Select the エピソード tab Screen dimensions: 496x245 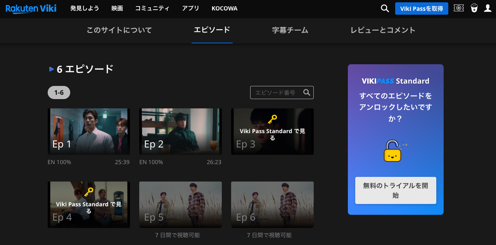(x=212, y=30)
